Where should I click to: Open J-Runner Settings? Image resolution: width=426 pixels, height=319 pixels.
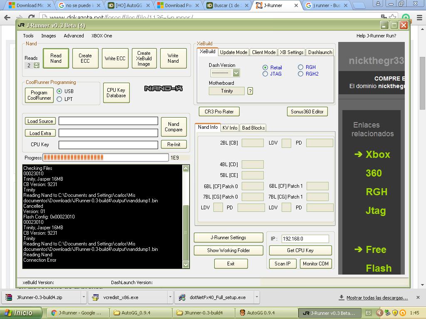228,238
